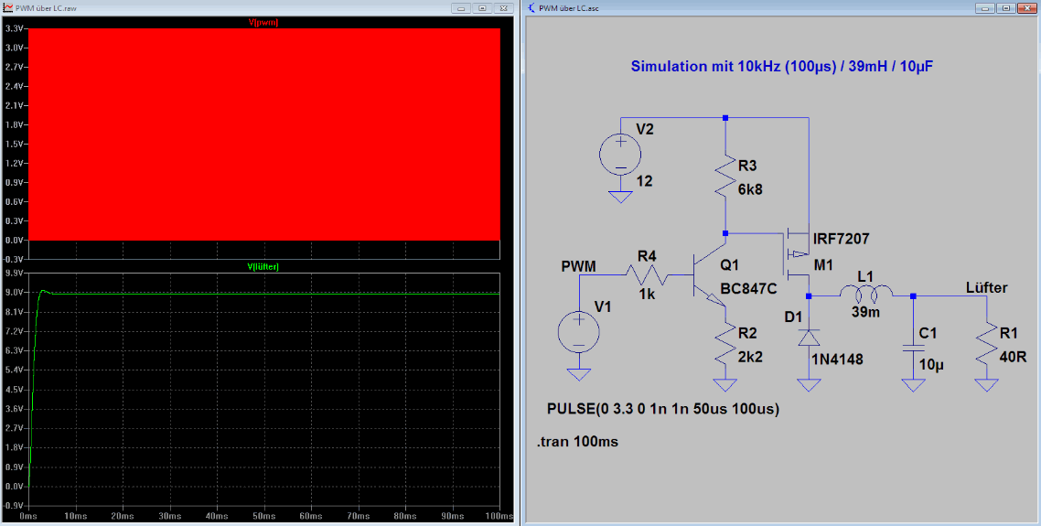The image size is (1041, 526).
Task: Select the C1 capacitor symbol
Action: 914,348
